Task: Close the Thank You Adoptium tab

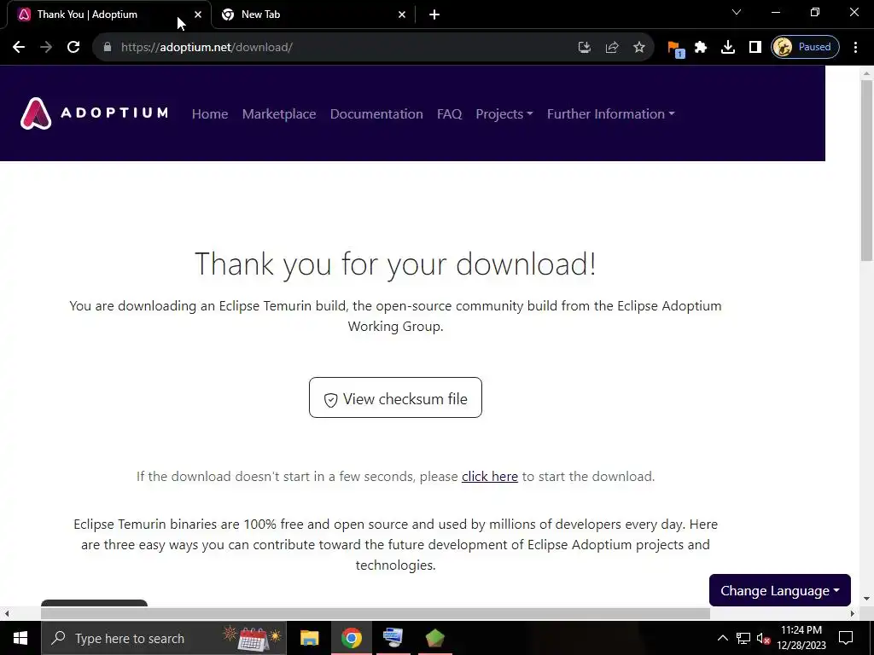Action: [198, 14]
